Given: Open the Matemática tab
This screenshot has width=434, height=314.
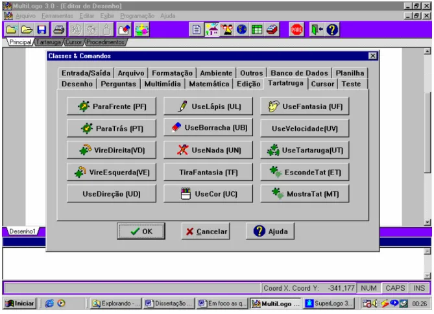Looking at the screenshot, I should pos(209,84).
